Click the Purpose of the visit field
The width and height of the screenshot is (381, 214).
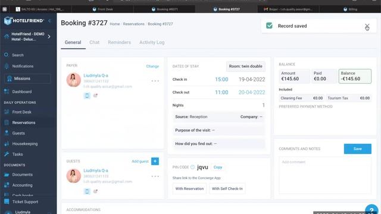click(218, 130)
